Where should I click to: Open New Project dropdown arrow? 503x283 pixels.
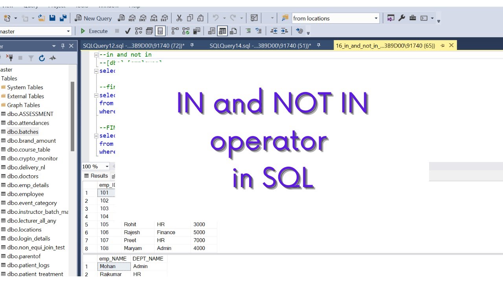pos(16,18)
